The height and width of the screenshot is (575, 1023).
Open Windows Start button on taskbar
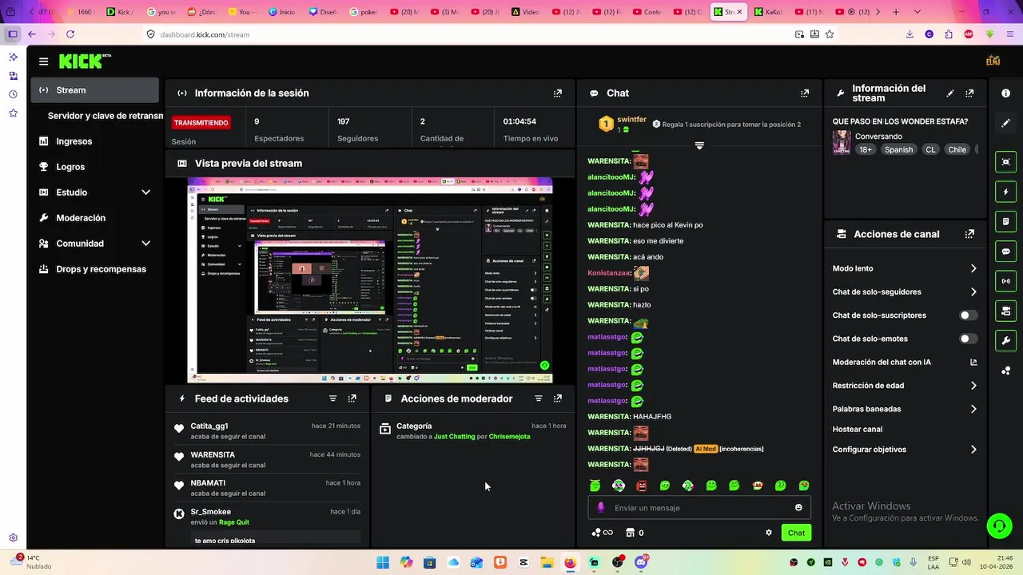pos(383,562)
